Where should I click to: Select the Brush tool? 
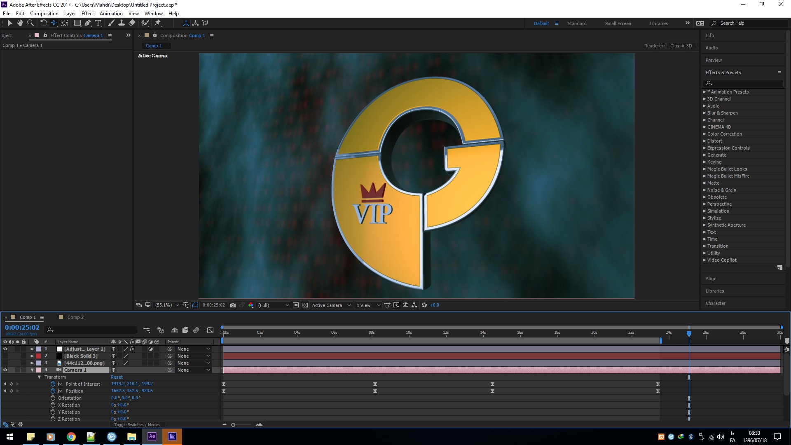tap(111, 23)
